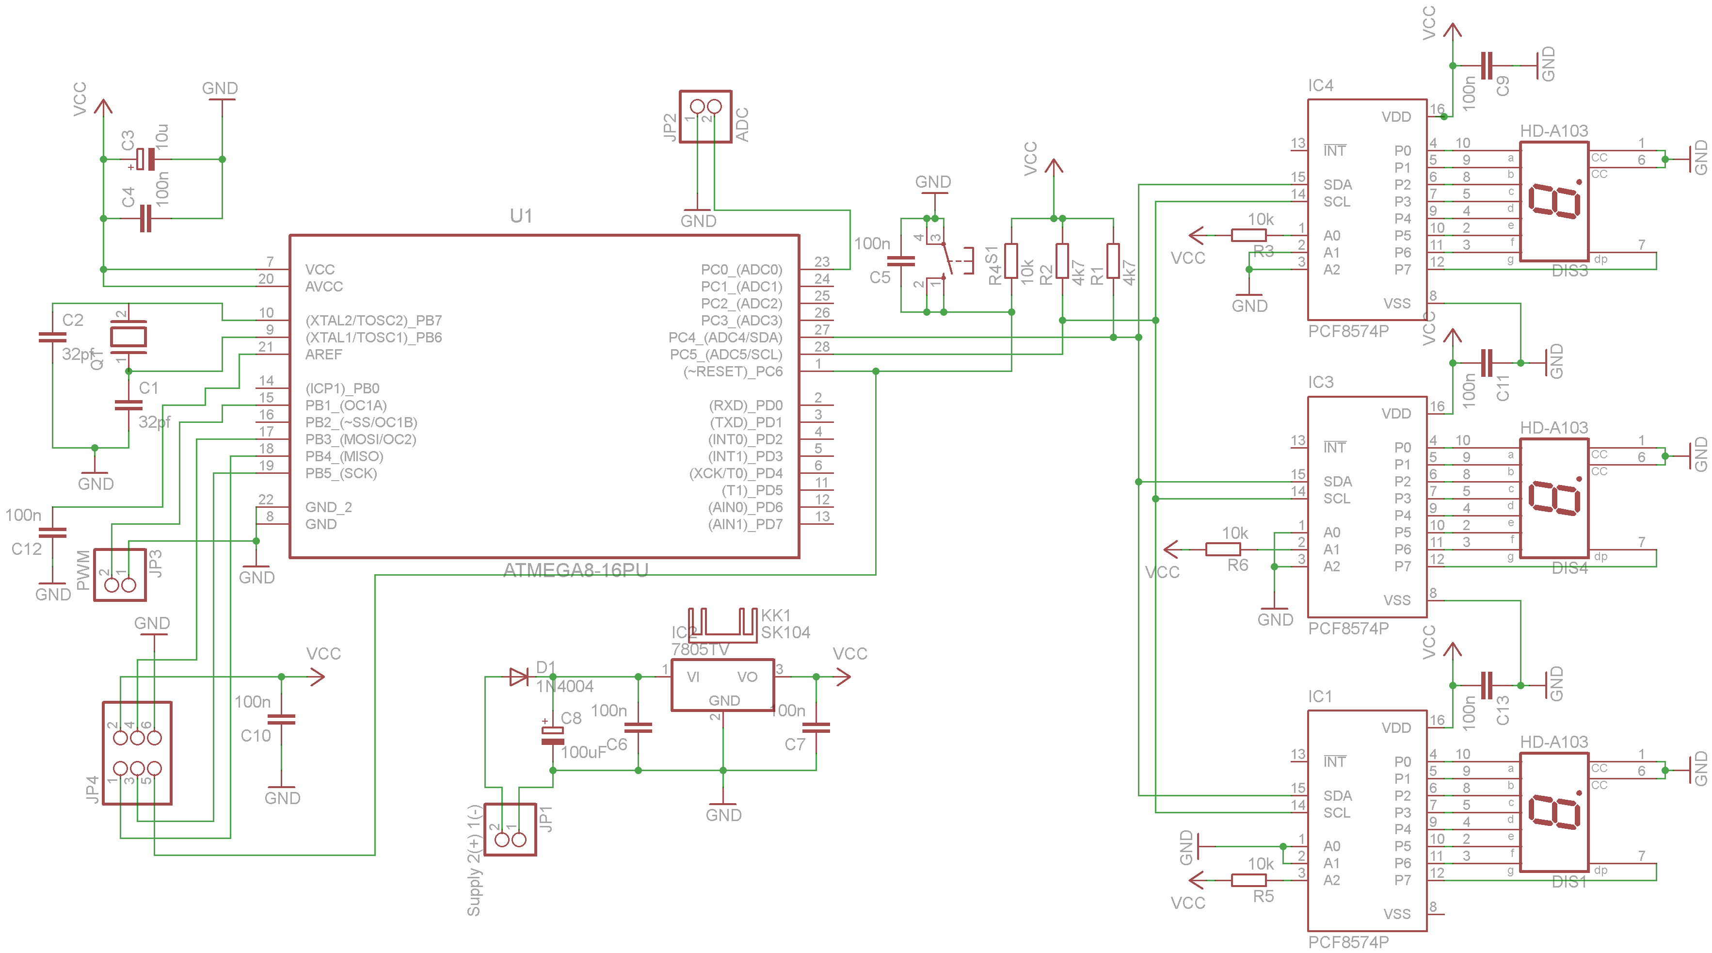1712x953 pixels.
Task: Click the JP3 PWM header symbol
Action: click(120, 575)
